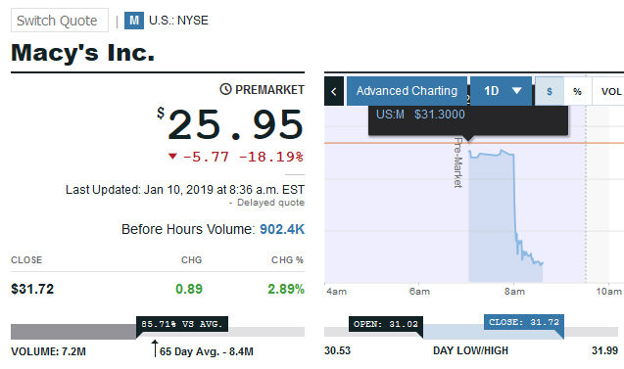Click the 65 Day Avg. up arrow marker
Image resolution: width=624 pixels, height=369 pixels.
155,348
